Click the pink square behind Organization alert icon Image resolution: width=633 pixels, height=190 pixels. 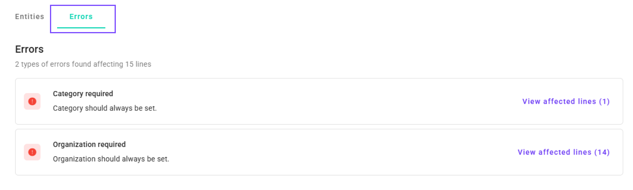(x=32, y=152)
